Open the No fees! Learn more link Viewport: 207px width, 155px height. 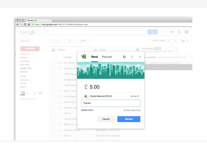132,110
